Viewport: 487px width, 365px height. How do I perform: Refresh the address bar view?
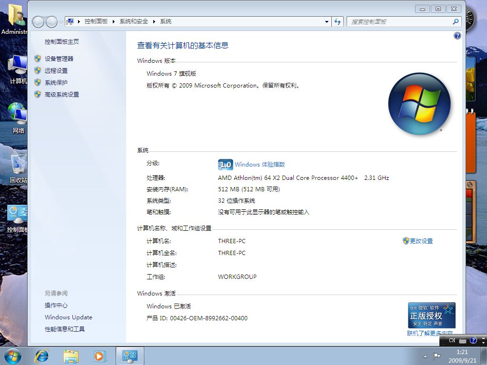pyautogui.click(x=338, y=22)
